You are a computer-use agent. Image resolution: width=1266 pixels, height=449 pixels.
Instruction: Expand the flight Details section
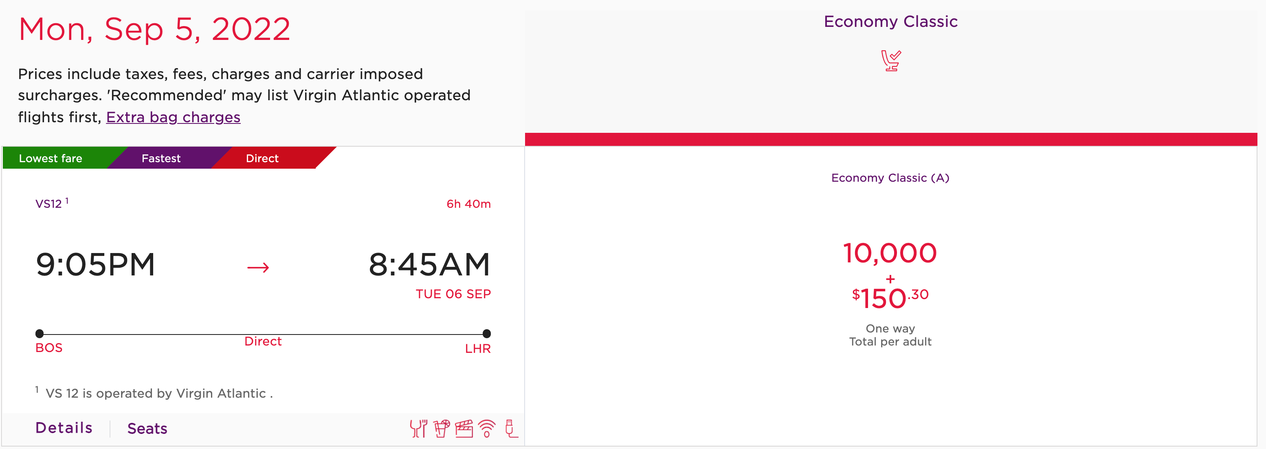tap(64, 428)
